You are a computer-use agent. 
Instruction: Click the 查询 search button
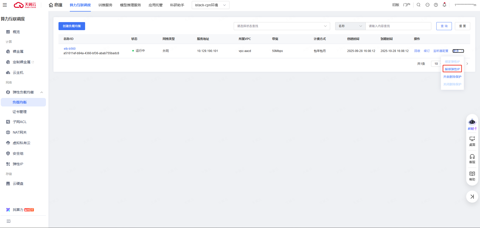tap(444, 26)
